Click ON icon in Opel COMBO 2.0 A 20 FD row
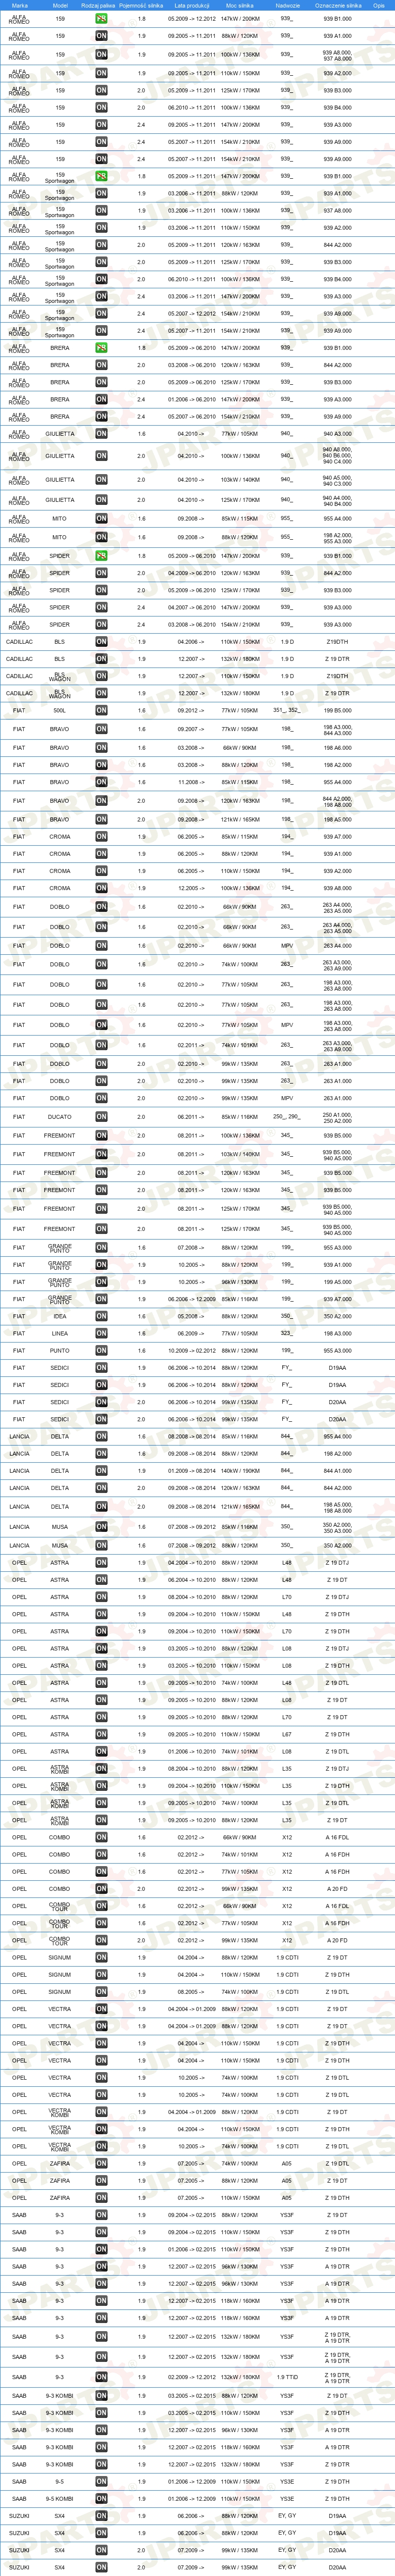The image size is (395, 2576). pyautogui.click(x=101, y=1889)
